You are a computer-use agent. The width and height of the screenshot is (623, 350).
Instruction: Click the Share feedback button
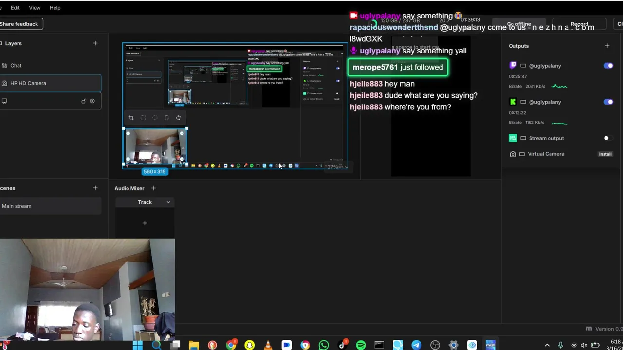pyautogui.click(x=19, y=24)
